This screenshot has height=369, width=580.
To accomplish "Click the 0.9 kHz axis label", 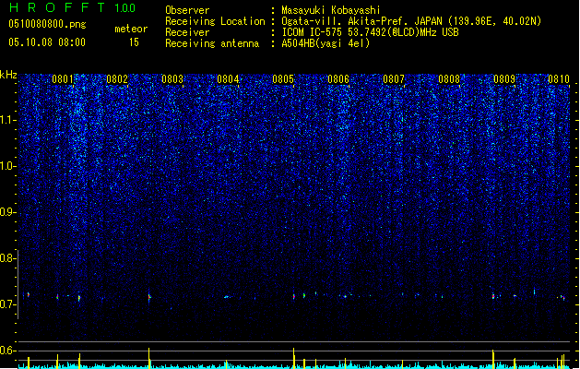I will 8,212.
